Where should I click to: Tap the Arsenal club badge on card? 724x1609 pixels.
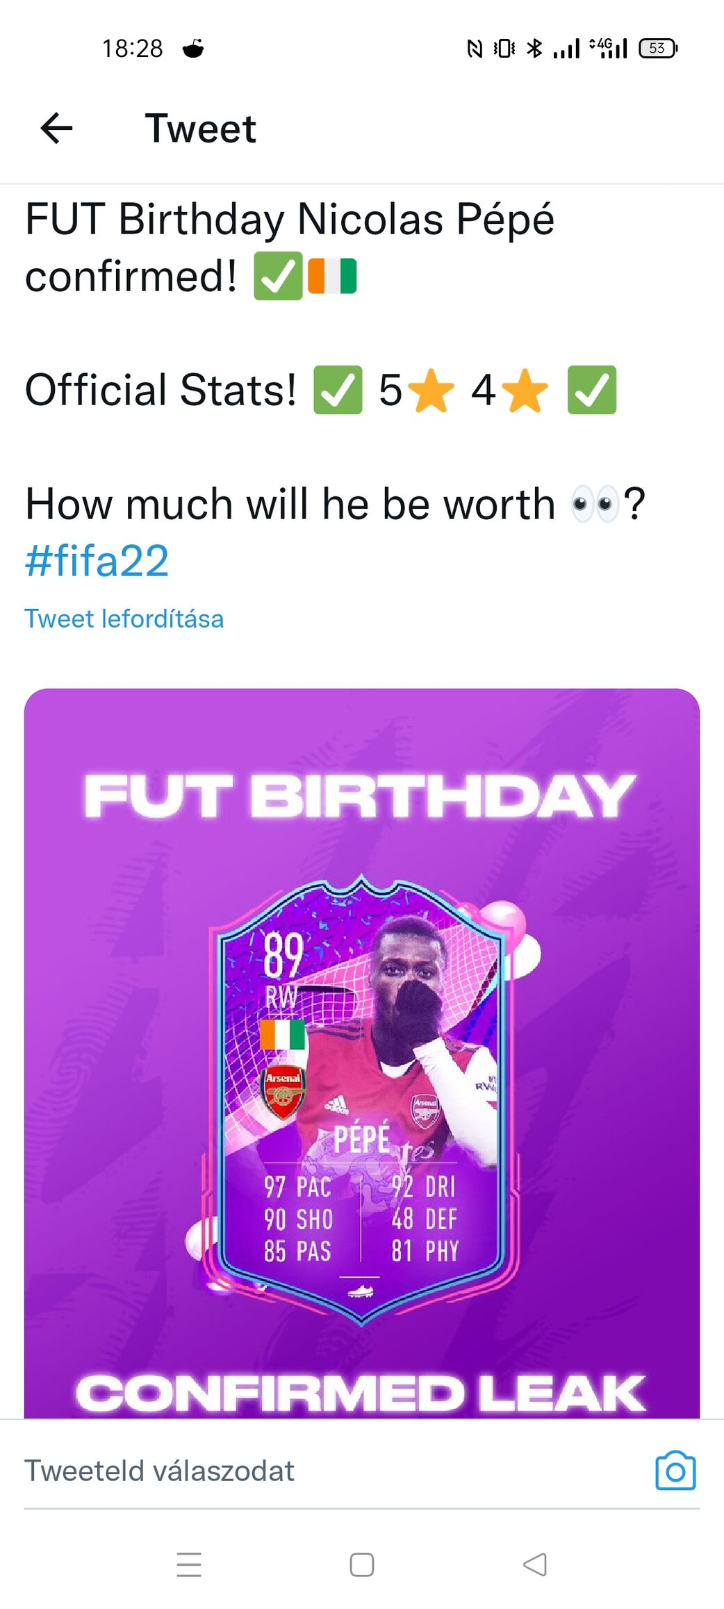[283, 1091]
